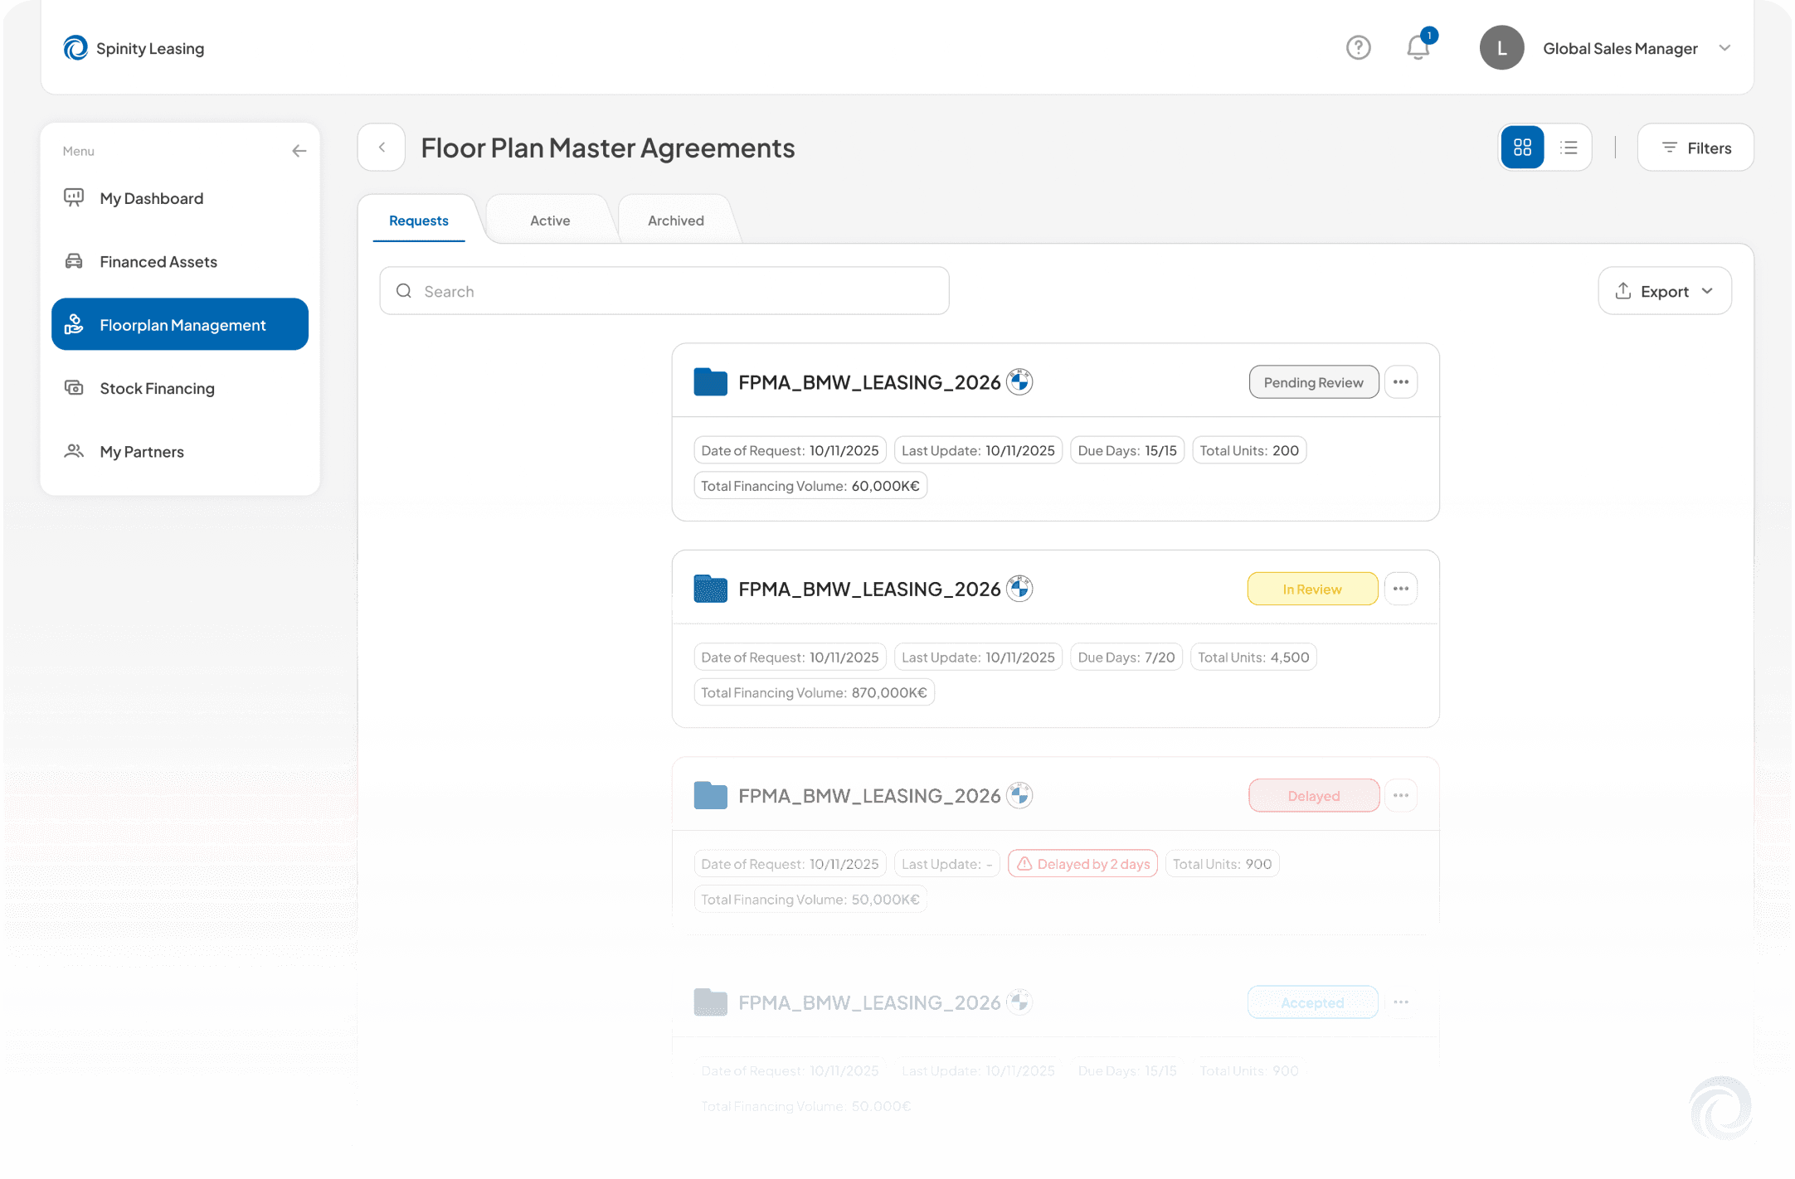
Task: Collapse the menu sidebar arrow
Action: tap(299, 151)
